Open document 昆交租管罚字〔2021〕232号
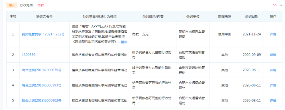The height and width of the screenshot is (110, 285). coord(43,34)
